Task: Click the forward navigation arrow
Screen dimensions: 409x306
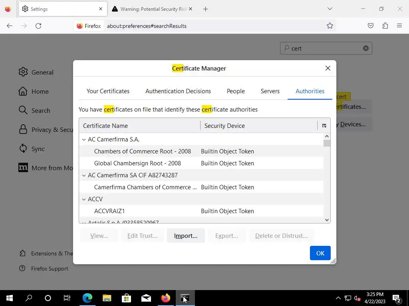Action: (x=24, y=26)
